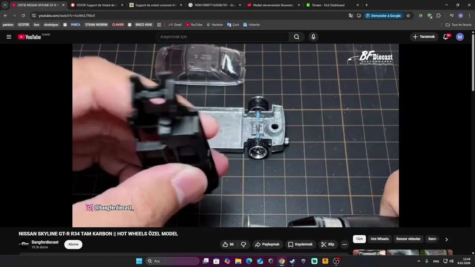Screen dimensions: 475x267
Task: Open the translate page icon
Action: [351, 16]
